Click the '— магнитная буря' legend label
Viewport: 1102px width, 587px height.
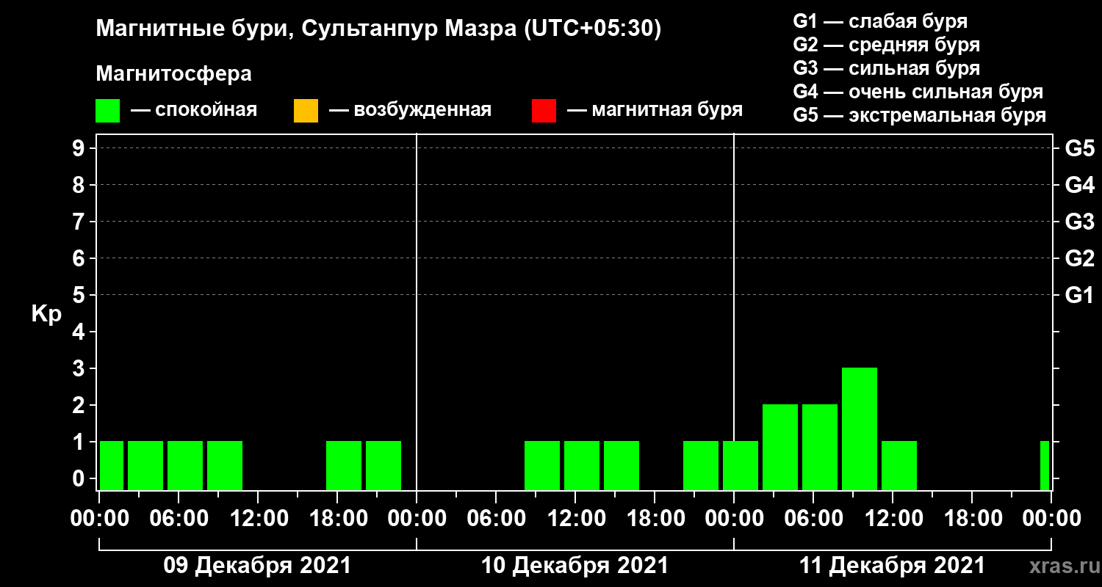click(x=655, y=110)
